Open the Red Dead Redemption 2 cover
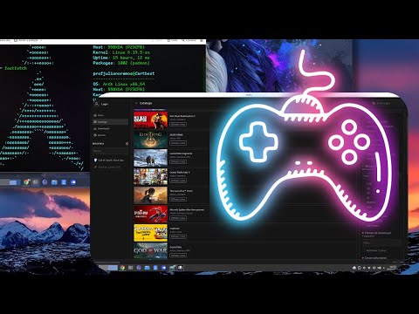419x314 pixels. coord(150,119)
